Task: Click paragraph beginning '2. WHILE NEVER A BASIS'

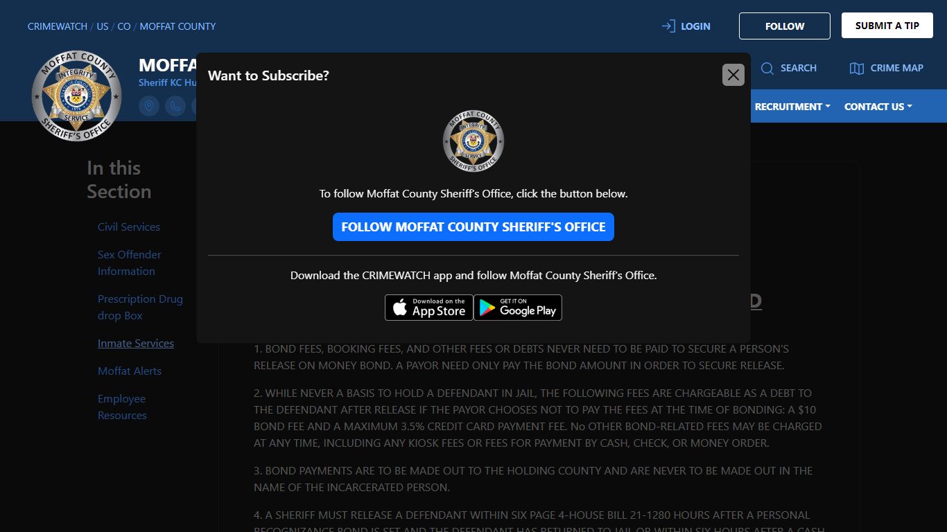Action: click(x=538, y=418)
